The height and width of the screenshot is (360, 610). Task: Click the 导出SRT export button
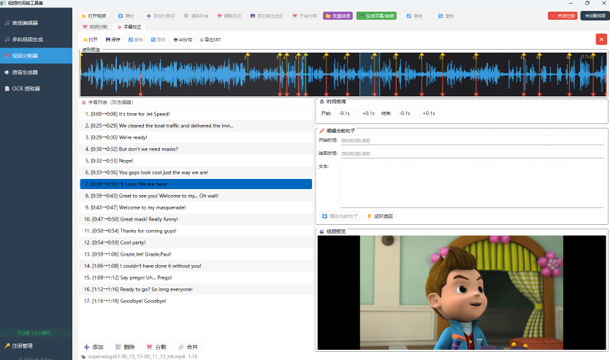(x=210, y=39)
